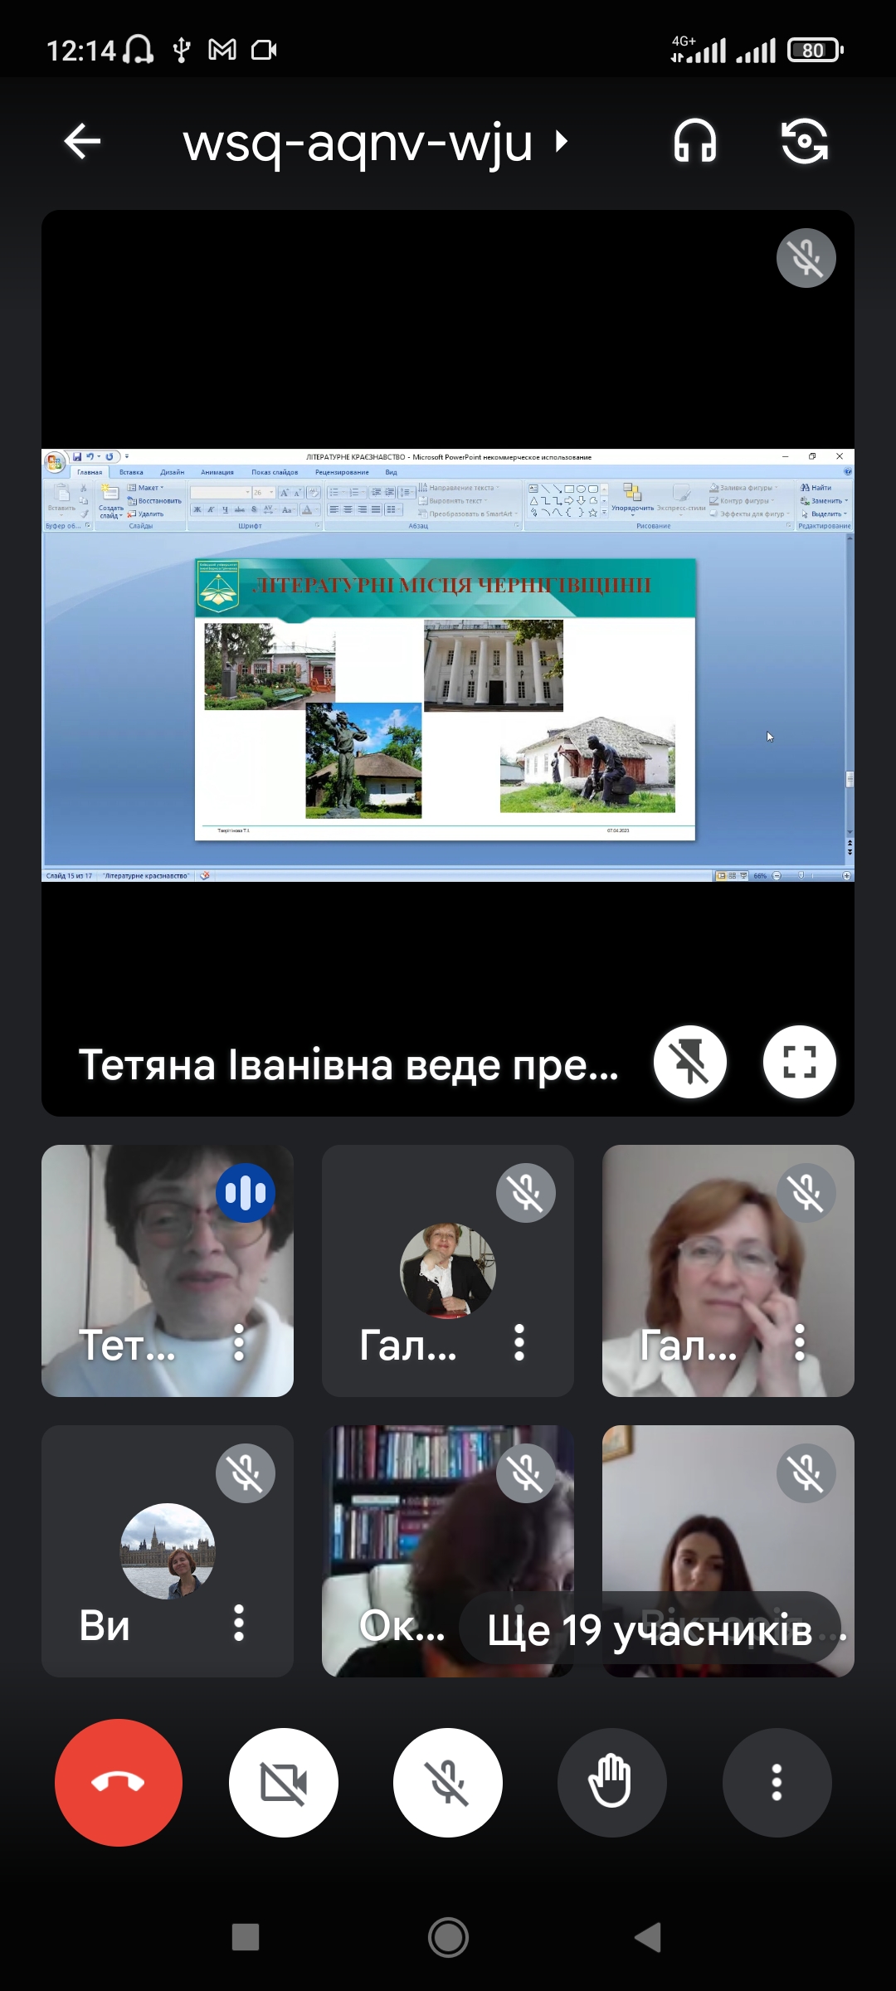Viewport: 896px width, 1991px height.
Task: Show the 19 more participants list
Action: [x=650, y=1629]
